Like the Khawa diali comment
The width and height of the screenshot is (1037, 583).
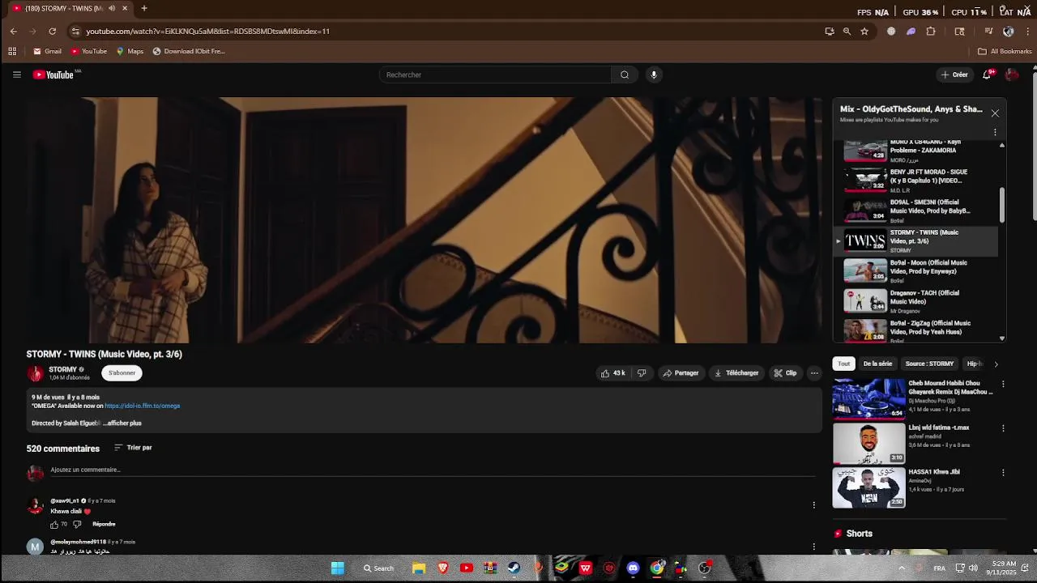pyautogui.click(x=55, y=524)
